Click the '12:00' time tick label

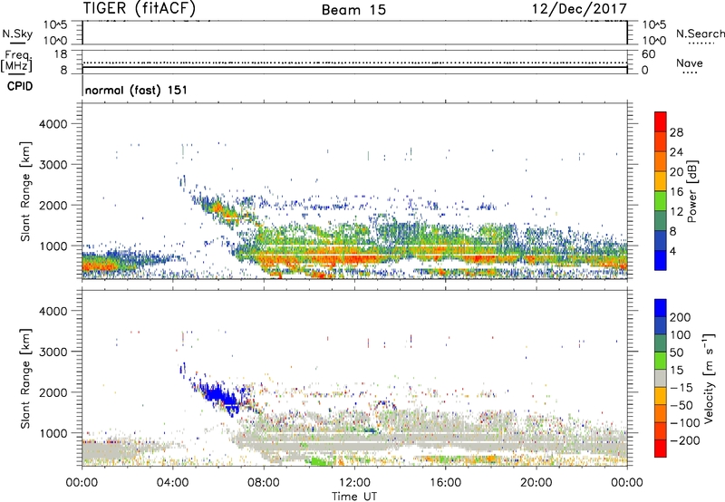coord(354,483)
